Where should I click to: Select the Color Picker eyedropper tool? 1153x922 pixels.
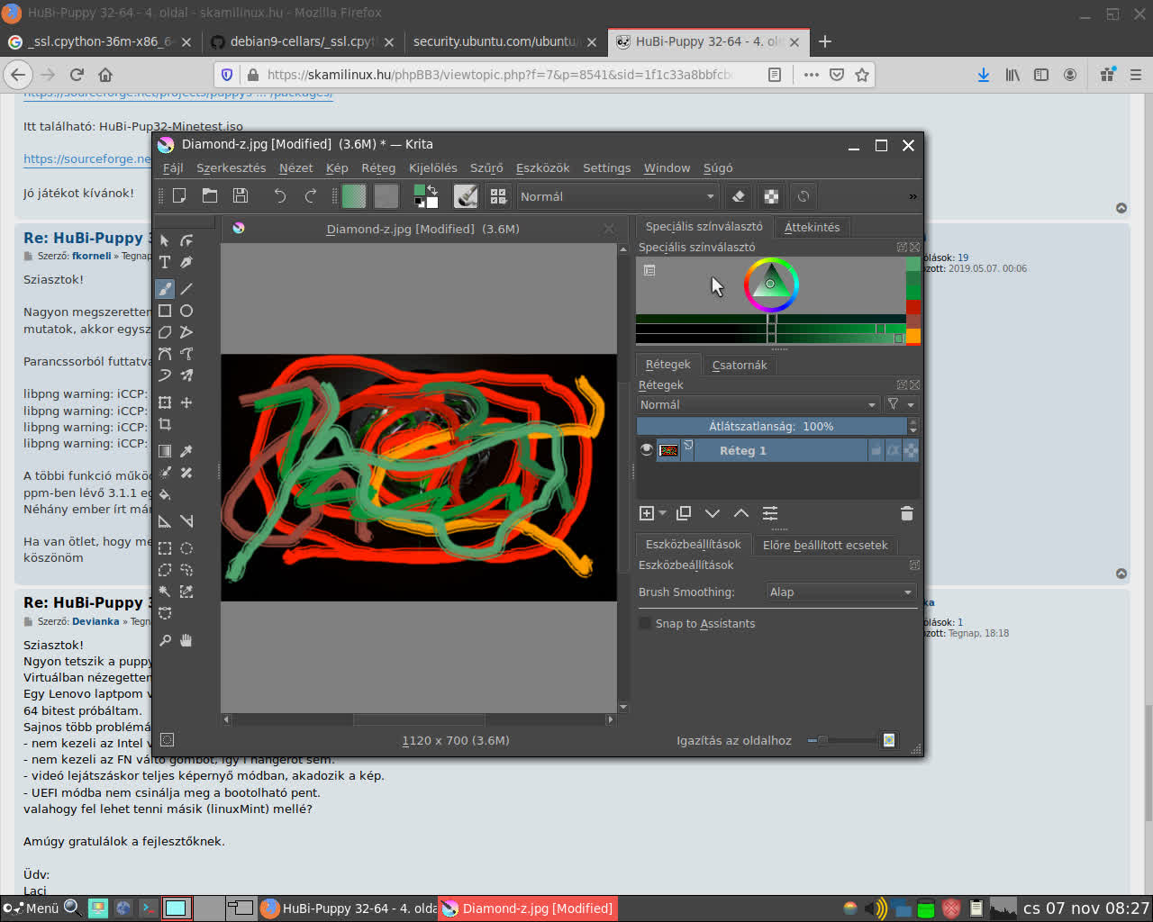[x=186, y=451]
